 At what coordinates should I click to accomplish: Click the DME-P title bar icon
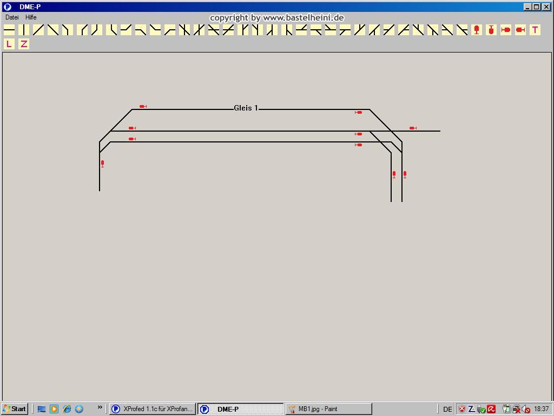[x=7, y=6]
